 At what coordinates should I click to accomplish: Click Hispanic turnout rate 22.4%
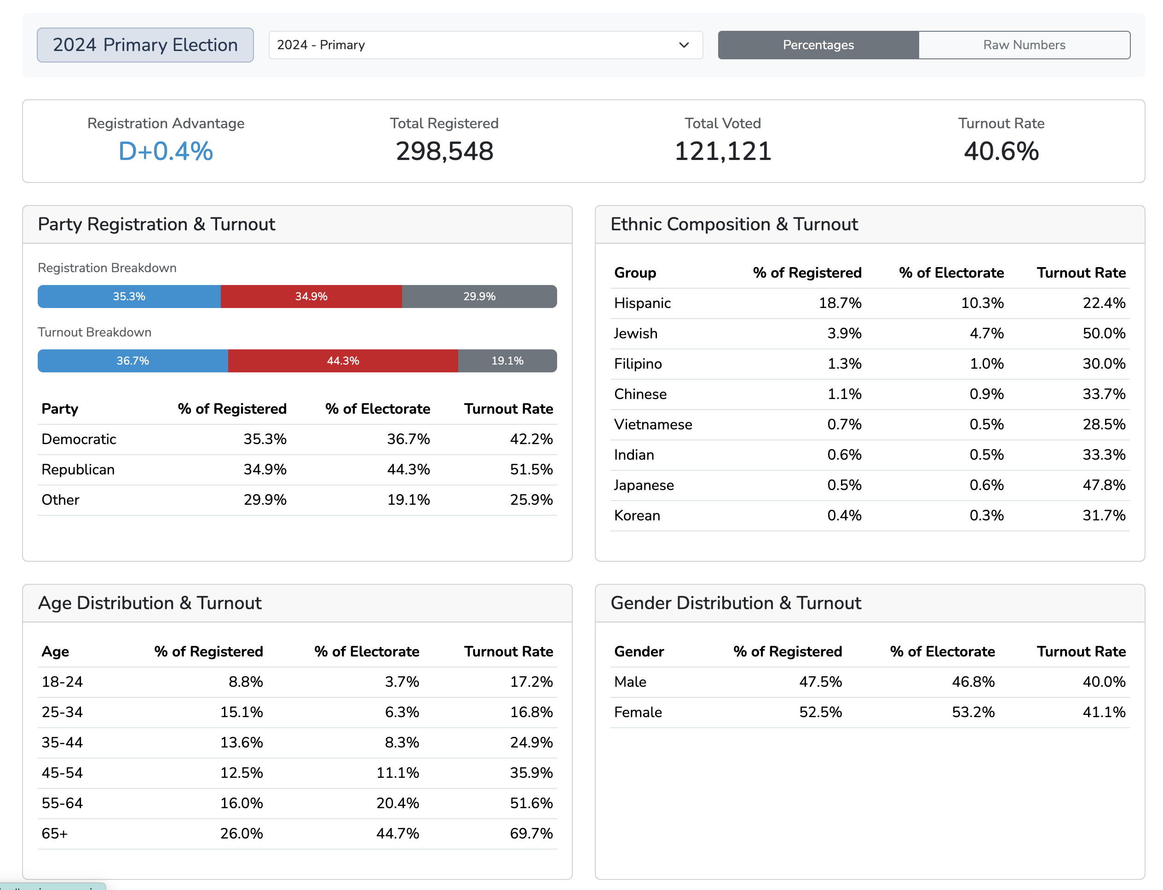point(1104,303)
